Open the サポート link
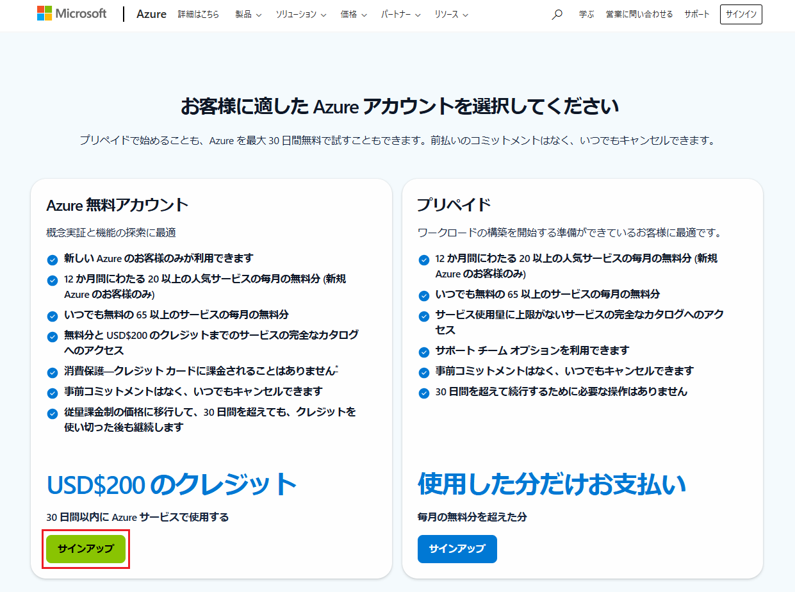795x592 pixels. click(697, 14)
